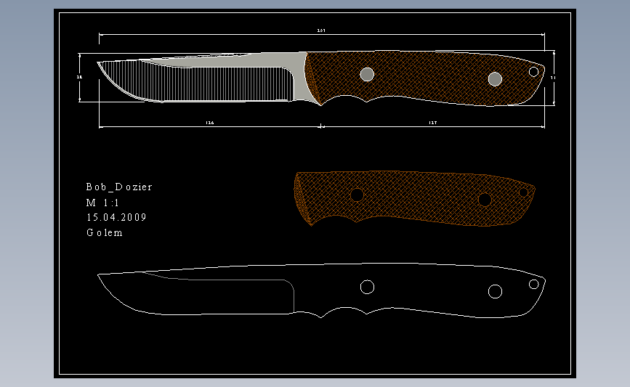
Task: Pick the lanyard hole on the outline knife drawing
Action: pos(533,284)
